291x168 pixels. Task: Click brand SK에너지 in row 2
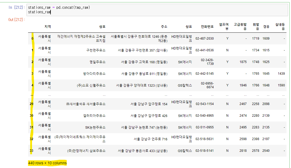click(185, 62)
